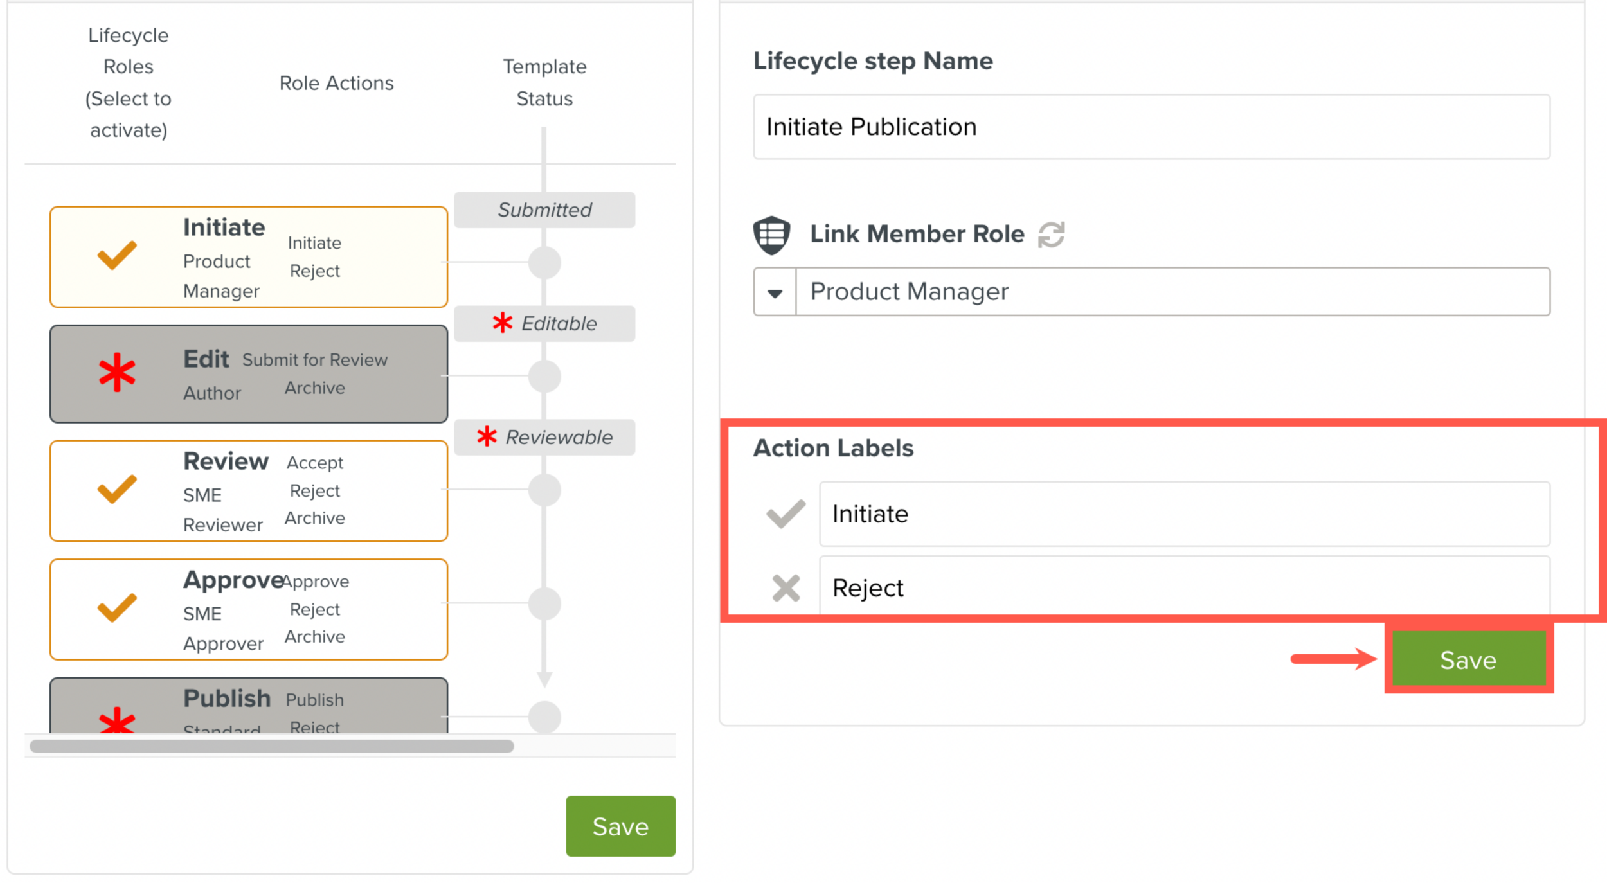Toggle the Approve SME Approver role checkmark
Viewport: 1607px width, 883px height.
coord(117,607)
